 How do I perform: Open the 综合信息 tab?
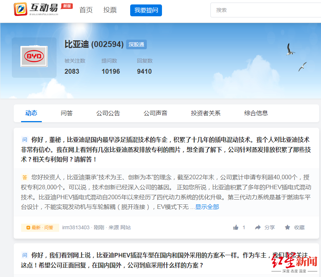pos(256,113)
